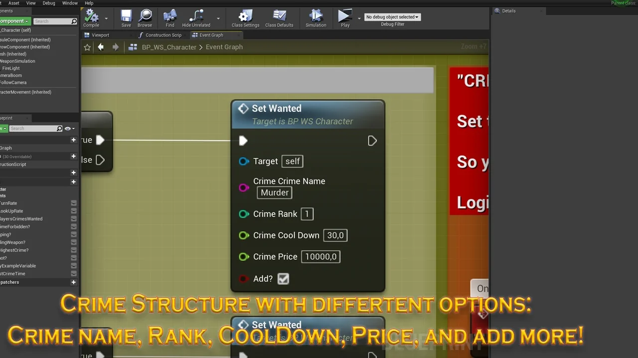Viewport: 638px width, 358px height.
Task: Open the Play options dropdown arrow
Action: coord(358,18)
